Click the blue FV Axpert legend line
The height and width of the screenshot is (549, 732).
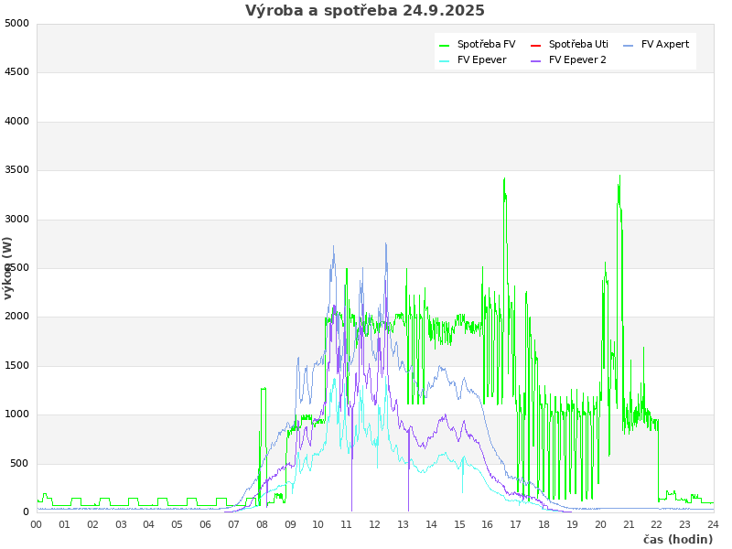(629, 45)
